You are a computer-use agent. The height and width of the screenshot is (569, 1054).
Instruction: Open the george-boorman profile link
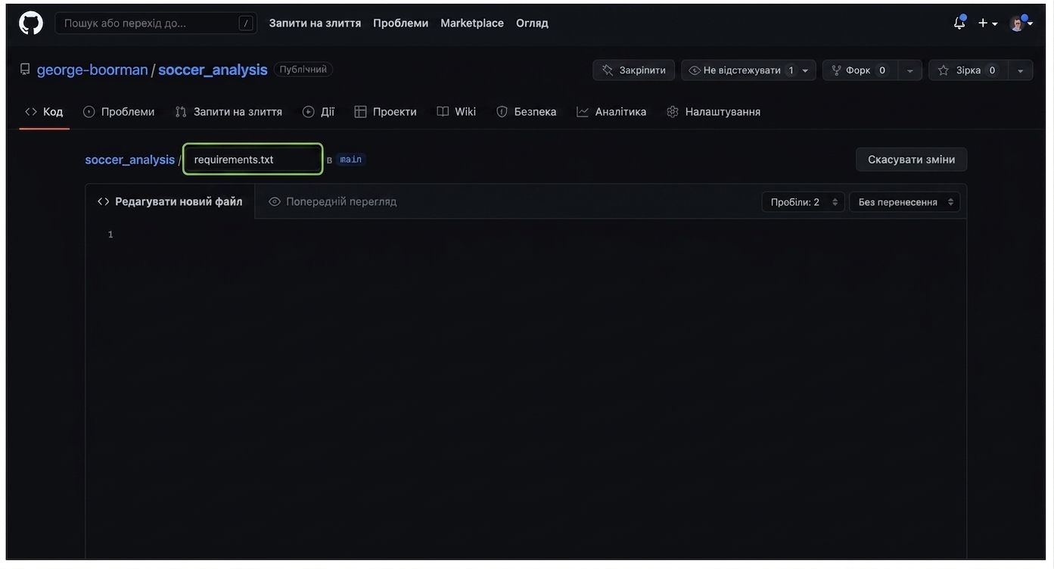(92, 70)
